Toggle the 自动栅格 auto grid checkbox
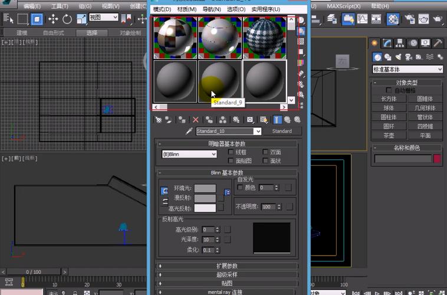 [389, 90]
